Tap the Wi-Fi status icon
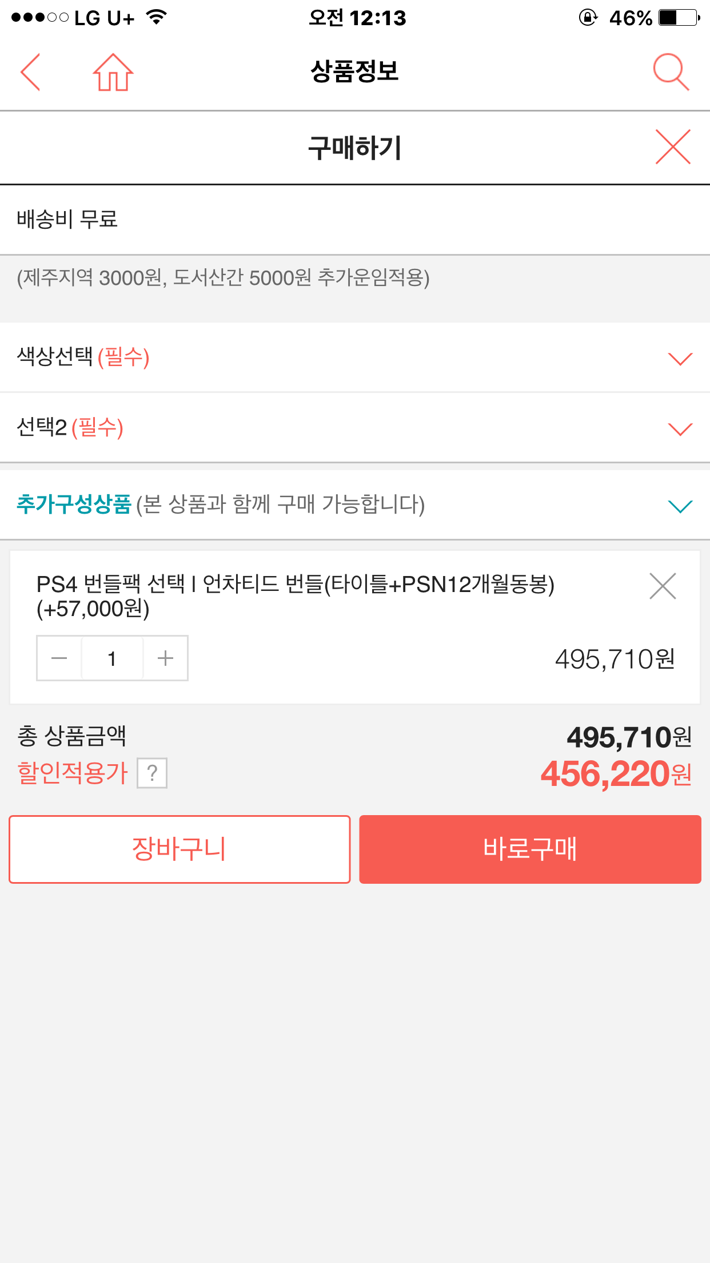 click(x=156, y=17)
